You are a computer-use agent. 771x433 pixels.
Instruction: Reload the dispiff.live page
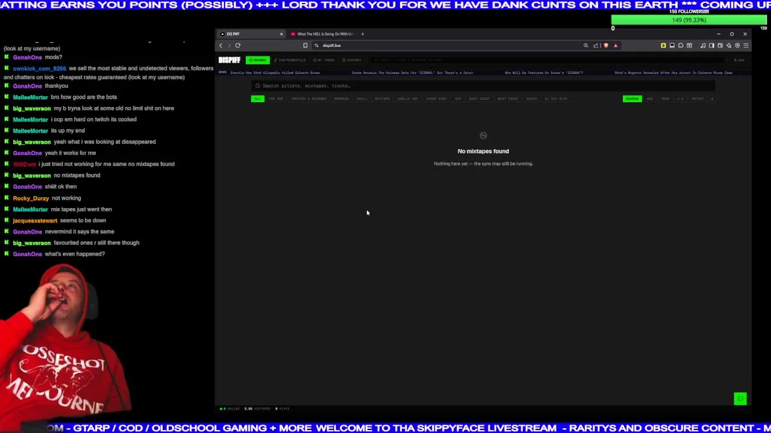click(238, 46)
